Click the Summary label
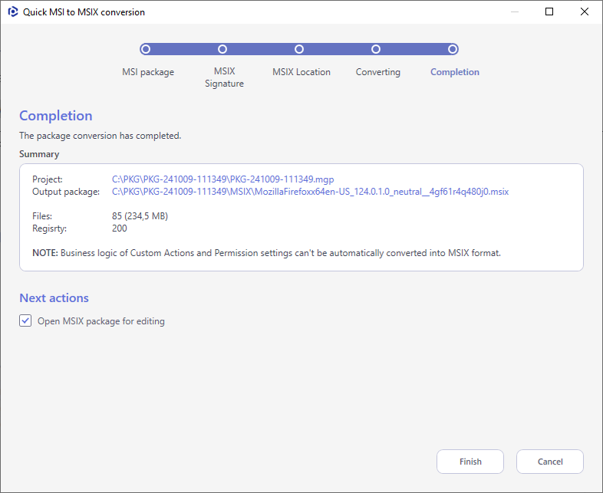This screenshot has width=603, height=493. (39, 154)
